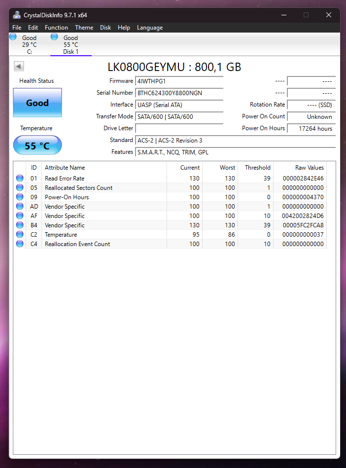Click the Health Status label
The width and height of the screenshot is (346, 468).
point(36,80)
